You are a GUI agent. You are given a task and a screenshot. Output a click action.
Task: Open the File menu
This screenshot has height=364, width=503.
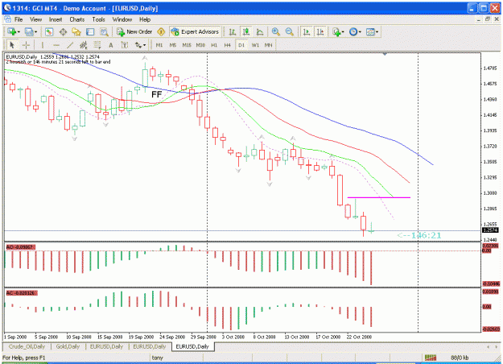(19, 19)
